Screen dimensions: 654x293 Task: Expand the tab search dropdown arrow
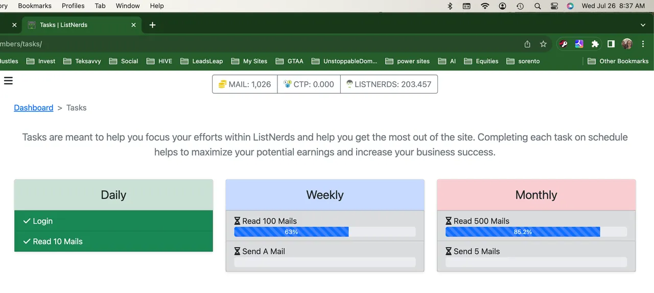(643, 24)
